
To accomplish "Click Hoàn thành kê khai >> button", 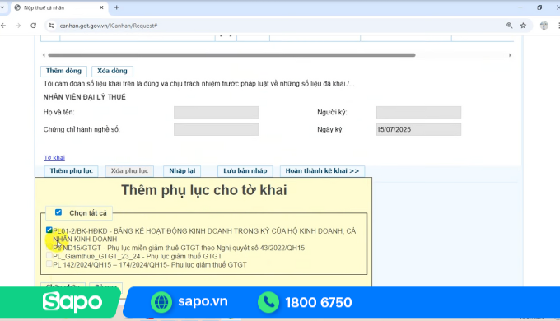I will coord(322,171).
